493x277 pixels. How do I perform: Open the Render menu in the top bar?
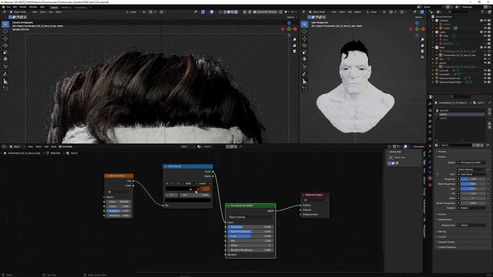click(x=23, y=7)
